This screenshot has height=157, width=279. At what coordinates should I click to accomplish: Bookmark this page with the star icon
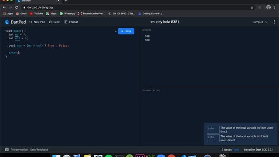[x=252, y=7]
